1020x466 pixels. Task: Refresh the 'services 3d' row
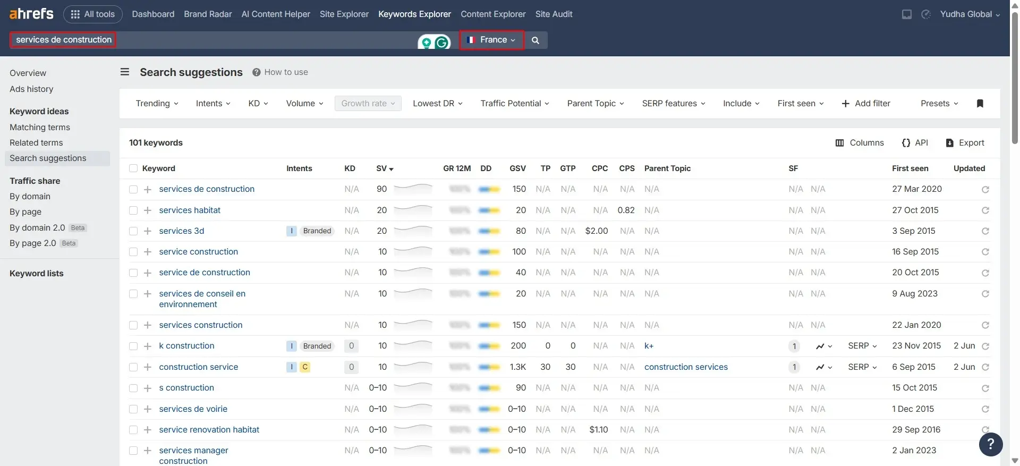pos(985,231)
